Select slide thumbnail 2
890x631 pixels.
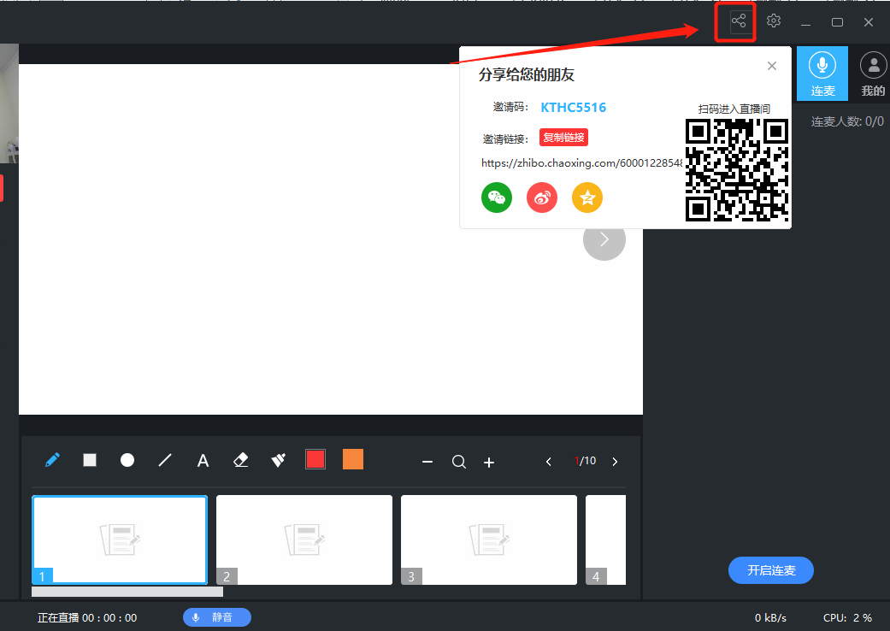[x=304, y=540]
